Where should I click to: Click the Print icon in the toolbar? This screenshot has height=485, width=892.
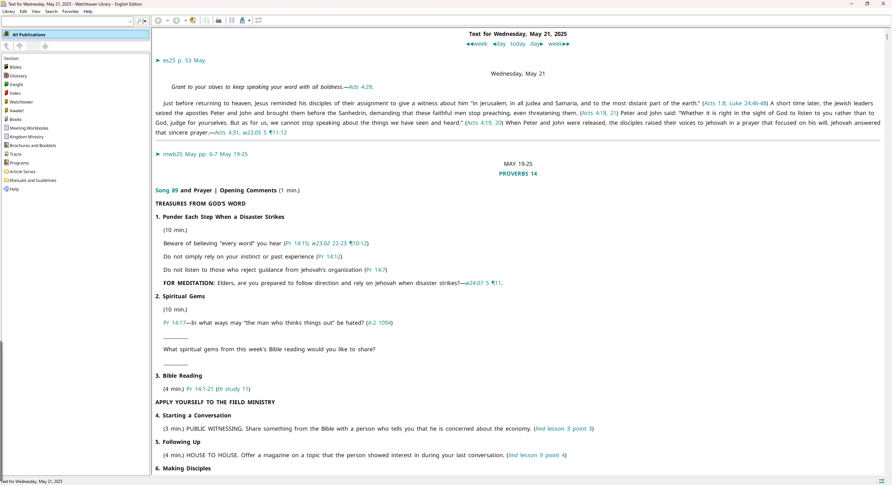(218, 21)
